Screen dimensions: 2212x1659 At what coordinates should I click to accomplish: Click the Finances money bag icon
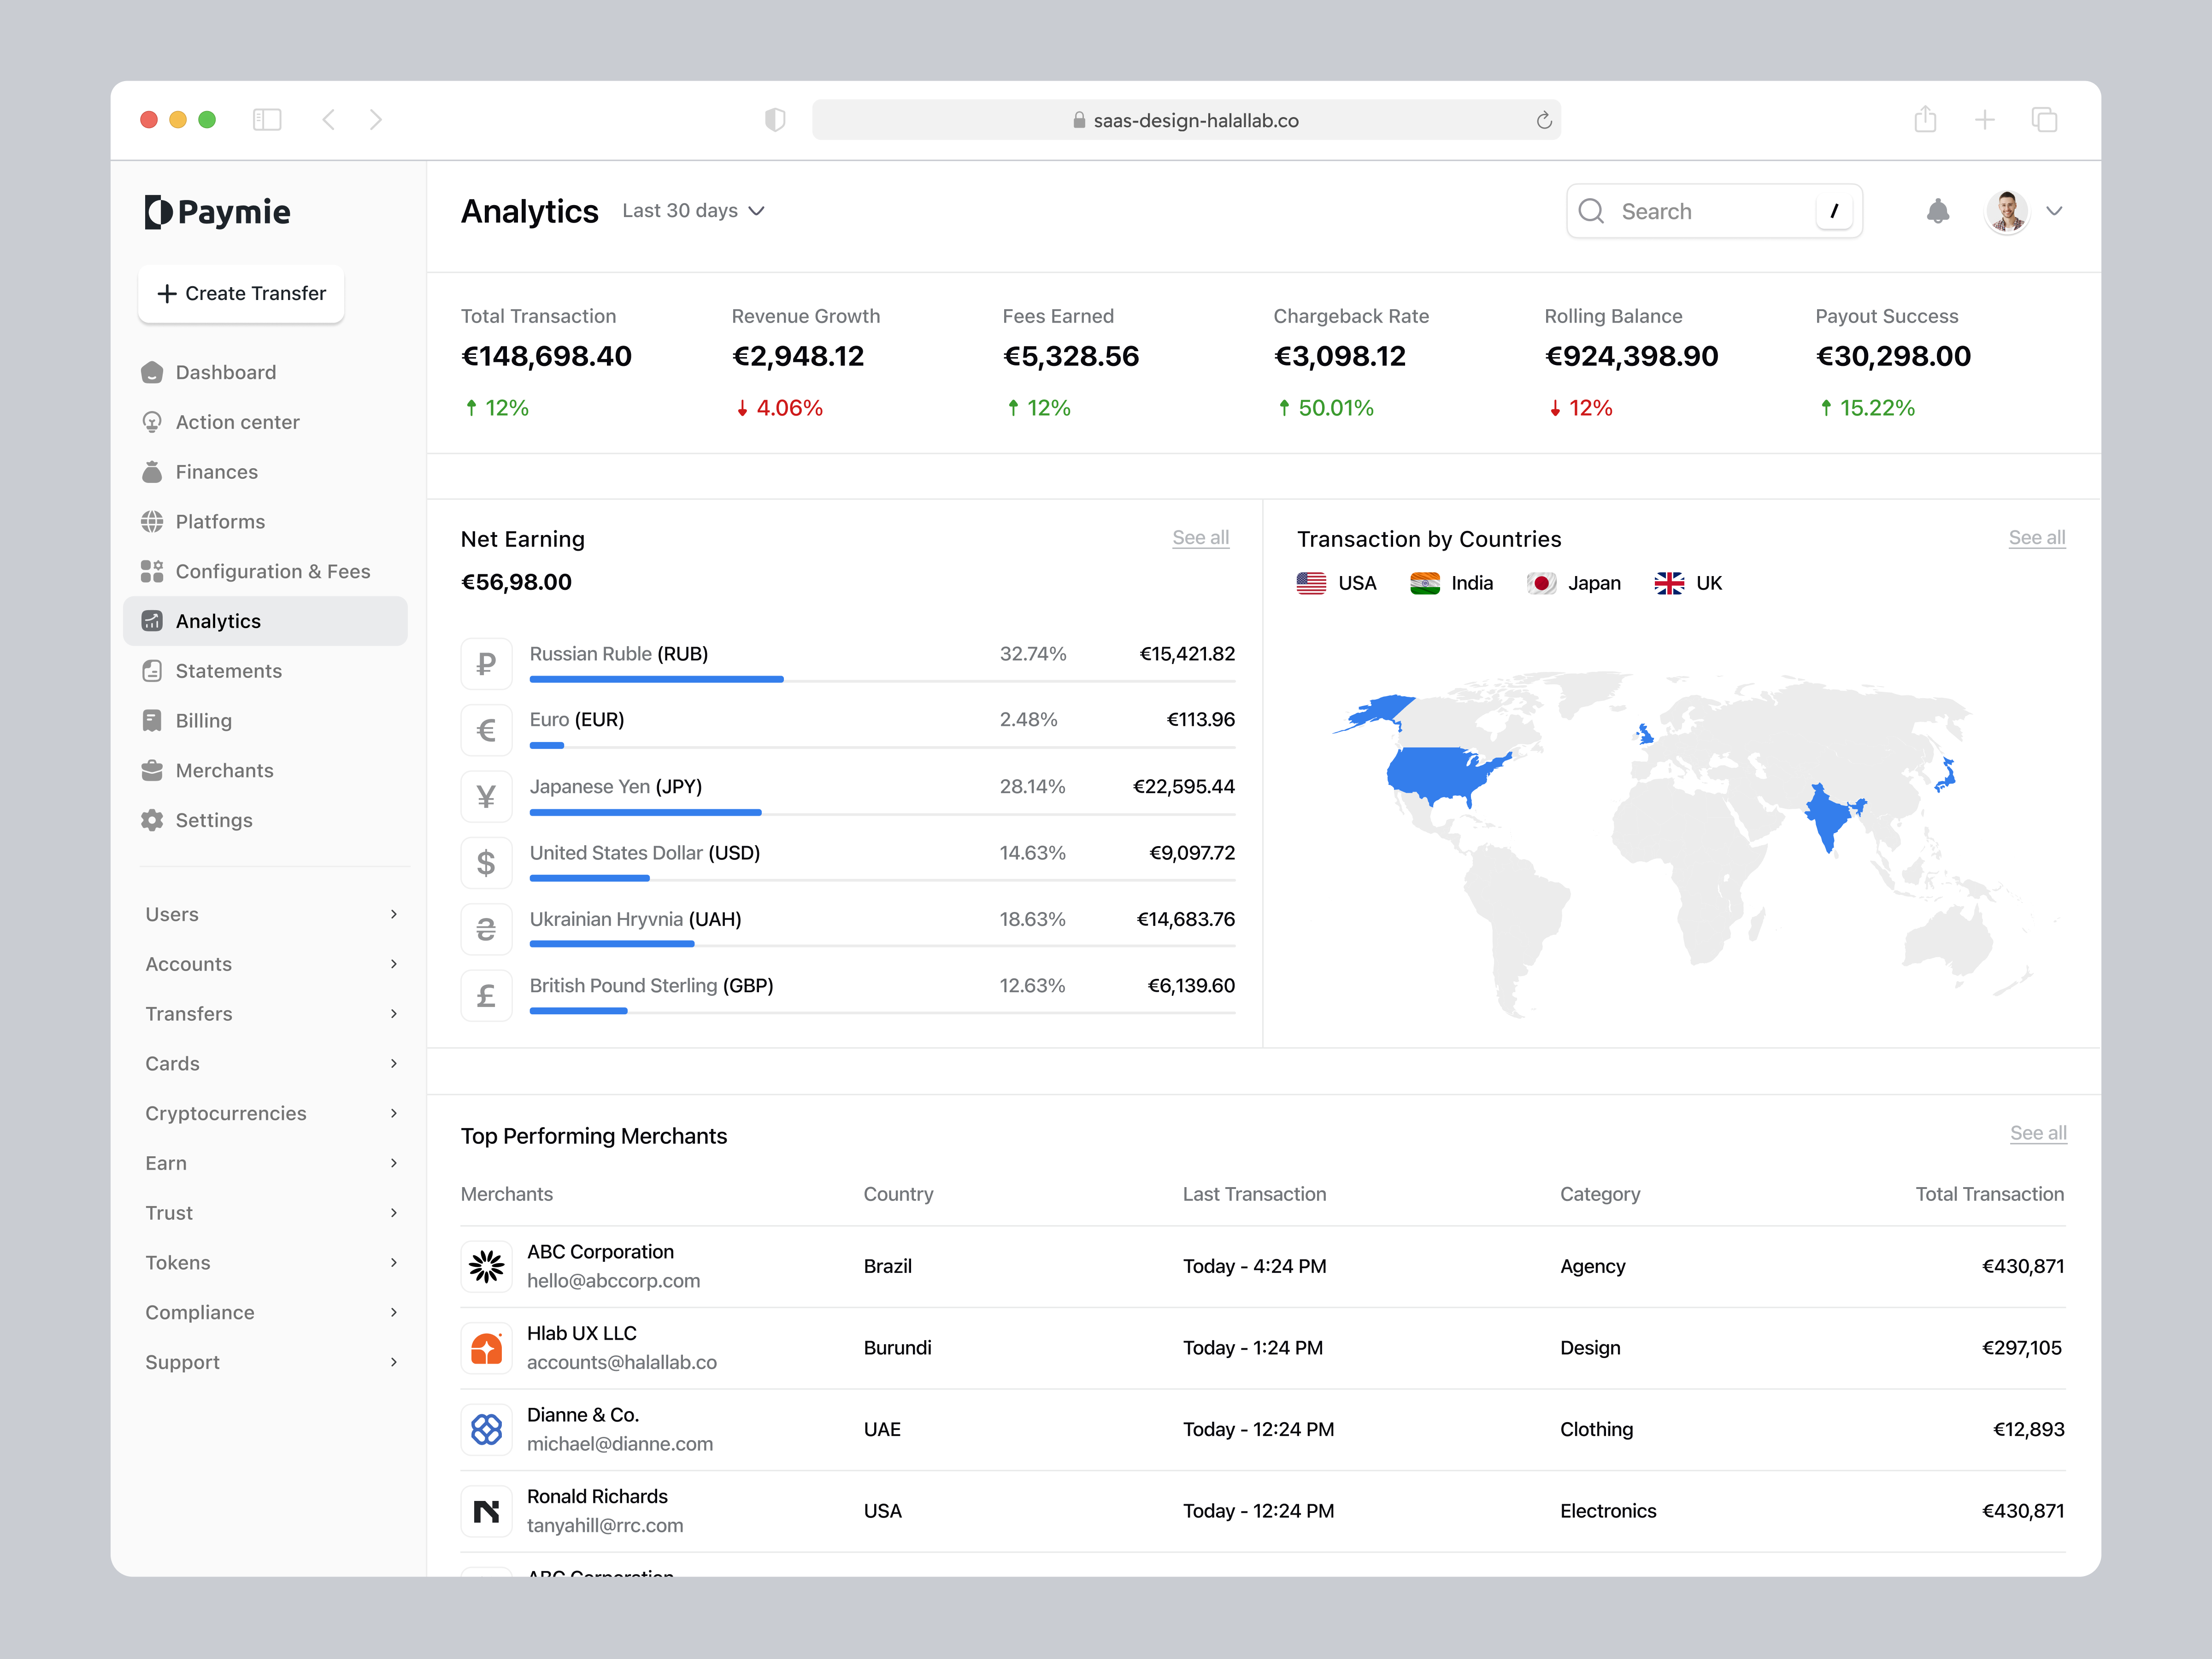click(152, 472)
